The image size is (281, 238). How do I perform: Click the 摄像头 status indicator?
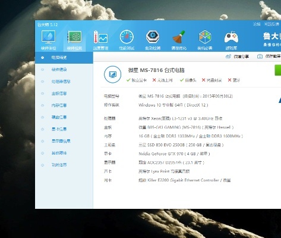point(188,80)
